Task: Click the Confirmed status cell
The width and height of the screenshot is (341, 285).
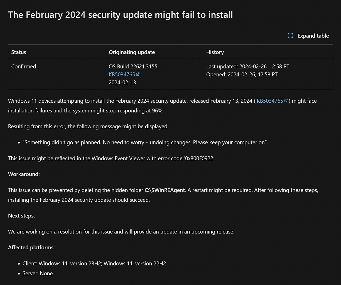Action: point(24,67)
